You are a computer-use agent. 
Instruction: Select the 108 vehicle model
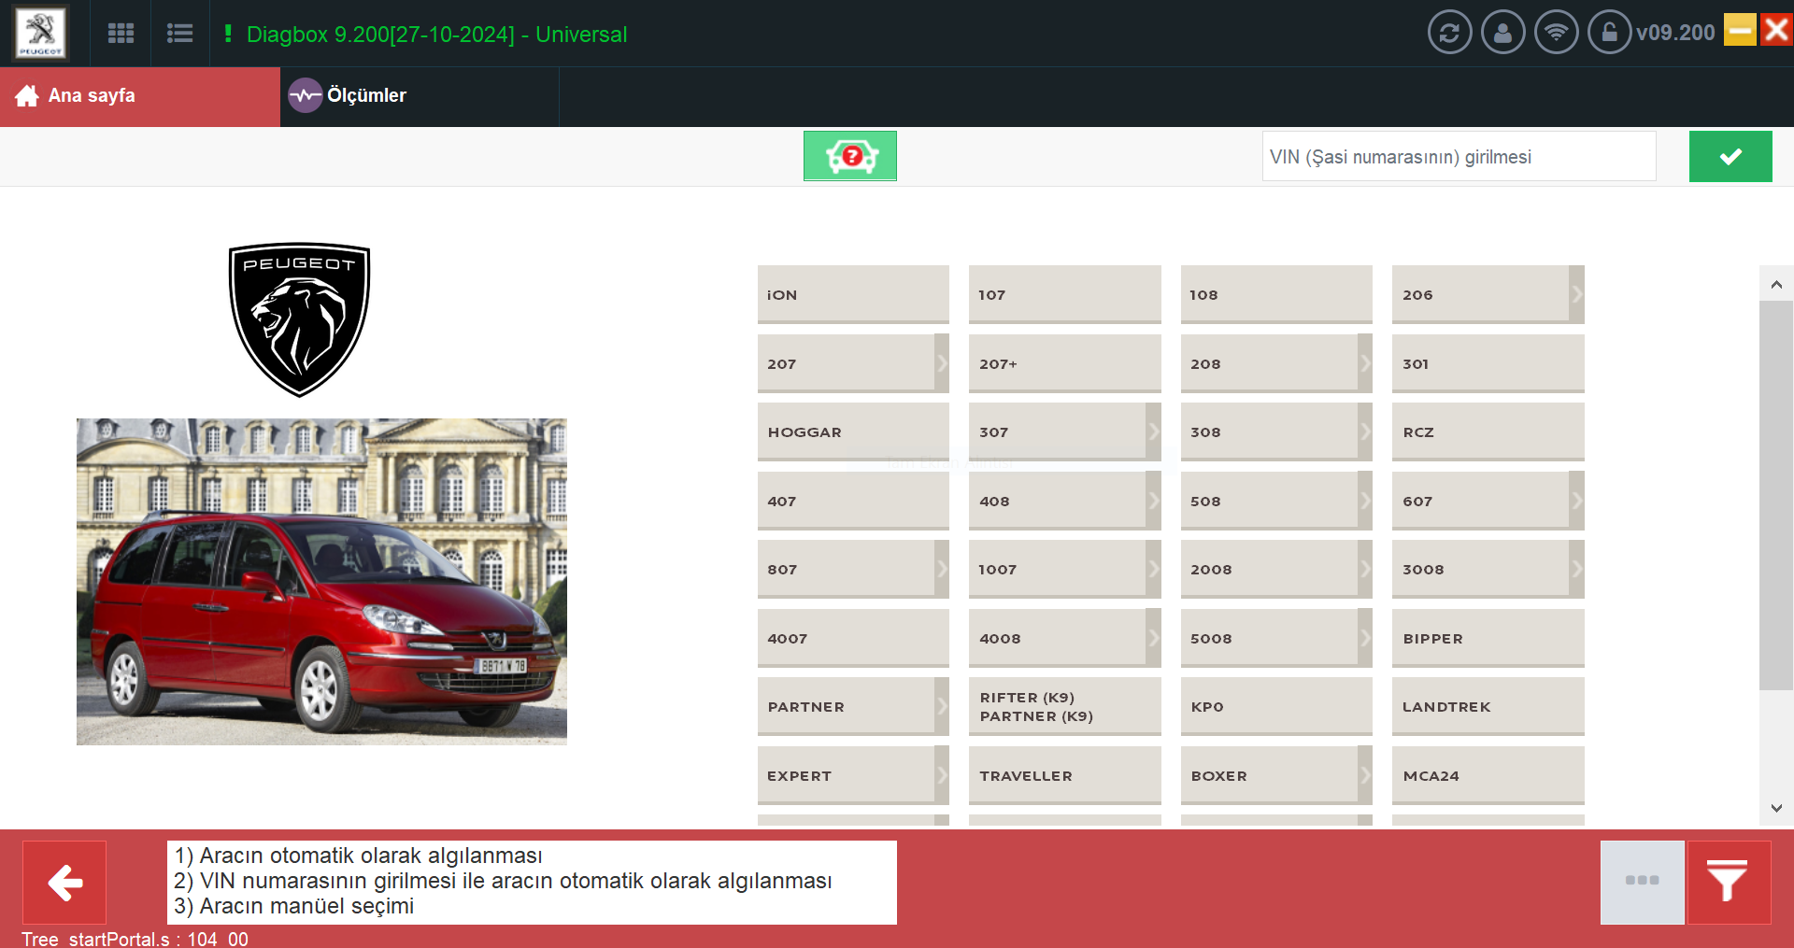1276,294
